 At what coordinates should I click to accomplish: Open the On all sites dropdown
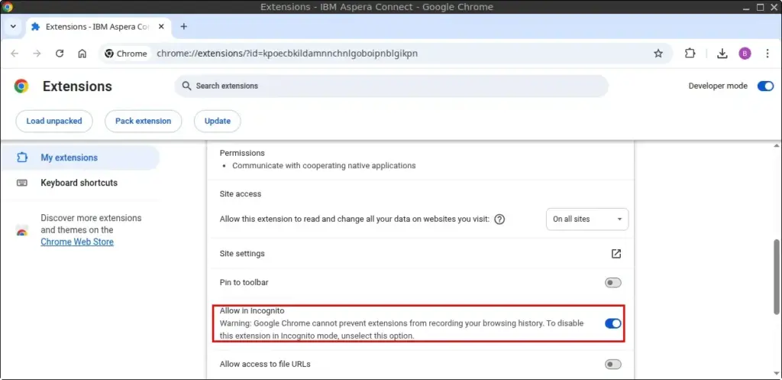pyautogui.click(x=587, y=219)
